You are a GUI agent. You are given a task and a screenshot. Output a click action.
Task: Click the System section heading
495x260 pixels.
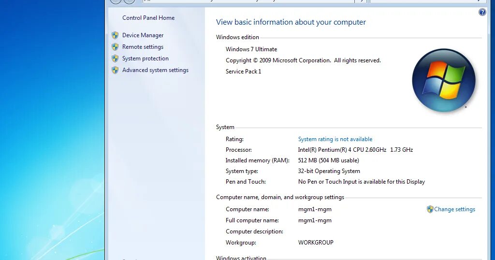click(225, 127)
